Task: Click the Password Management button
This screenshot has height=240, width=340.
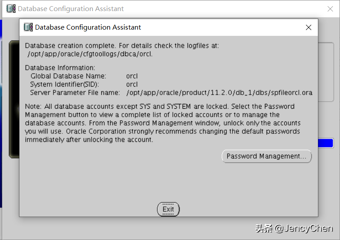Action: click(266, 156)
